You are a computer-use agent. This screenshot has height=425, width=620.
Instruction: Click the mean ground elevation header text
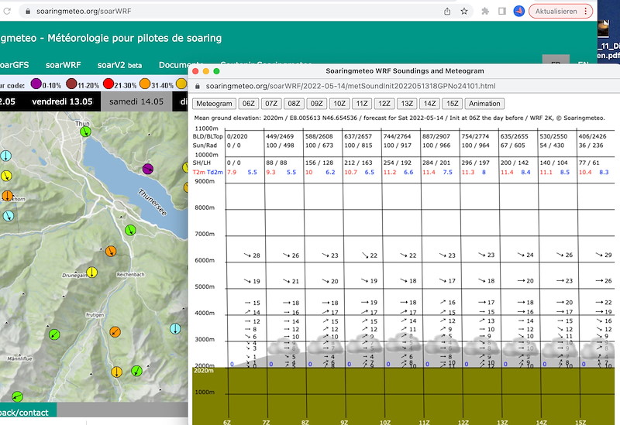click(399, 118)
